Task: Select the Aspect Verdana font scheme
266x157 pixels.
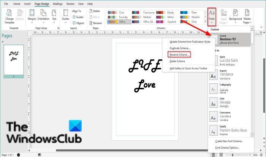Action: coord(230,75)
